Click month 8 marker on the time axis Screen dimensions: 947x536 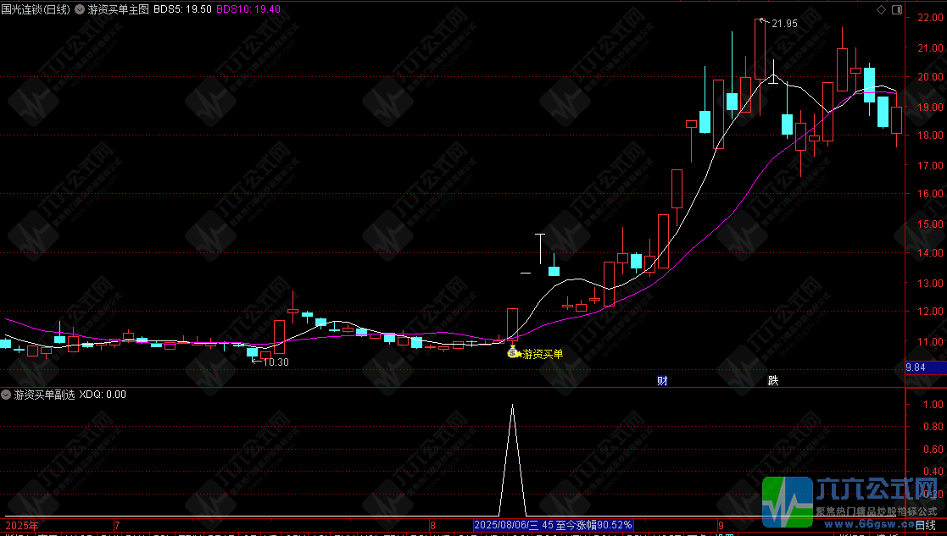[x=433, y=526]
